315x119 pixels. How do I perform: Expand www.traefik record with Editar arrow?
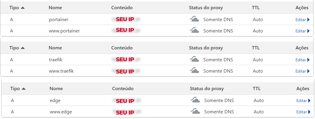pyautogui.click(x=308, y=71)
